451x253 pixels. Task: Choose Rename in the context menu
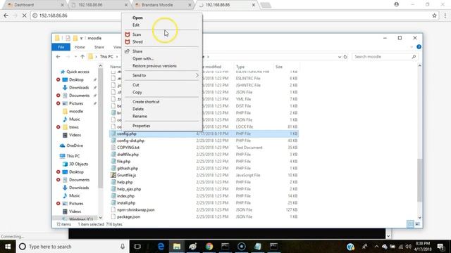(x=140, y=116)
